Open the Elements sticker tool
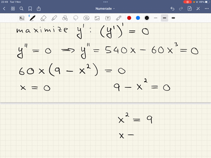Viewport: 211px width, 158px height. tap(86, 18)
